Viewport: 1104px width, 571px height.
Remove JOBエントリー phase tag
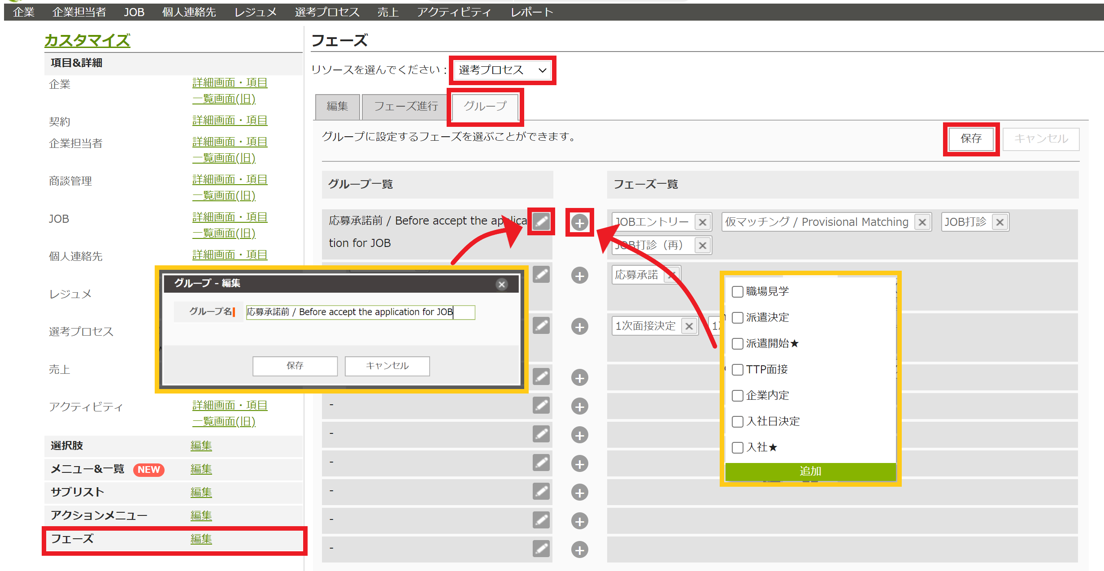coord(702,222)
